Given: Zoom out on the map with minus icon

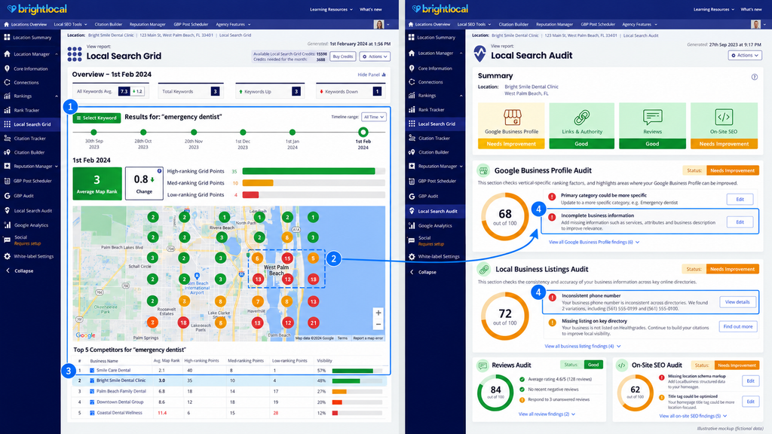Looking at the screenshot, I should tap(378, 324).
